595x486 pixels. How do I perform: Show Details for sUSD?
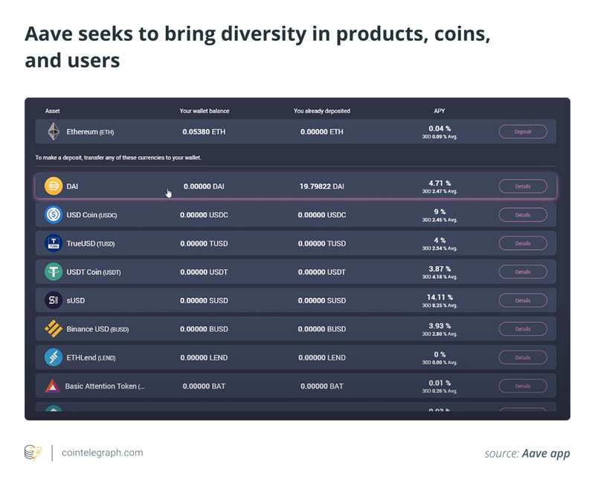tap(522, 300)
